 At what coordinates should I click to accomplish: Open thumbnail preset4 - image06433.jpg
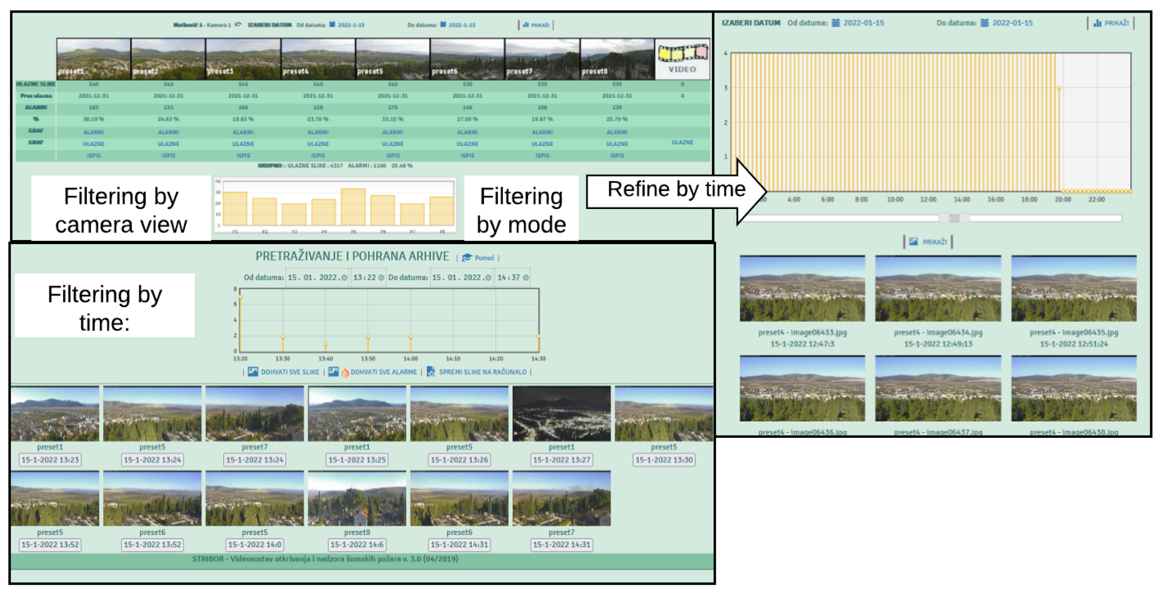pyautogui.click(x=802, y=288)
